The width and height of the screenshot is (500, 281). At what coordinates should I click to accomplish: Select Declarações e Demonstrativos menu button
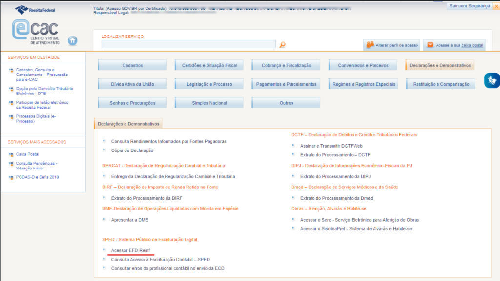pyautogui.click(x=439, y=65)
